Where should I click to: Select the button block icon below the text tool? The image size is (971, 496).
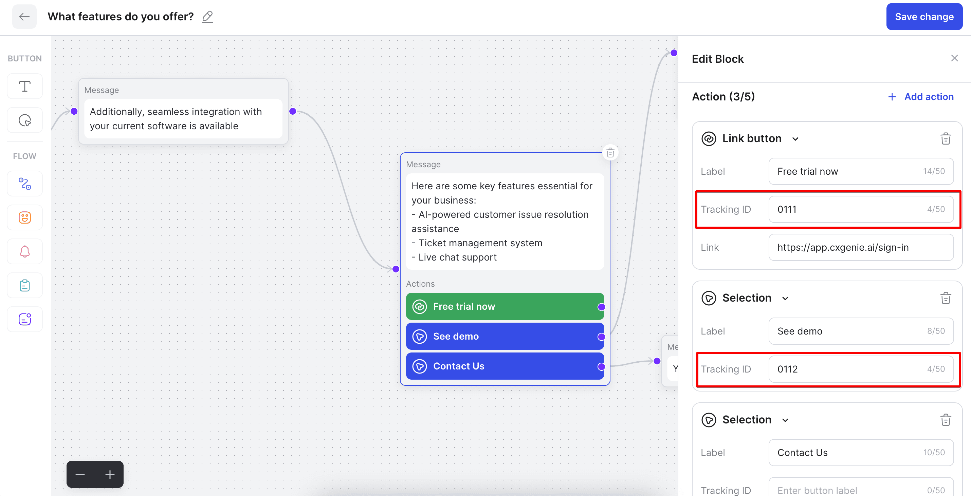[x=25, y=120]
